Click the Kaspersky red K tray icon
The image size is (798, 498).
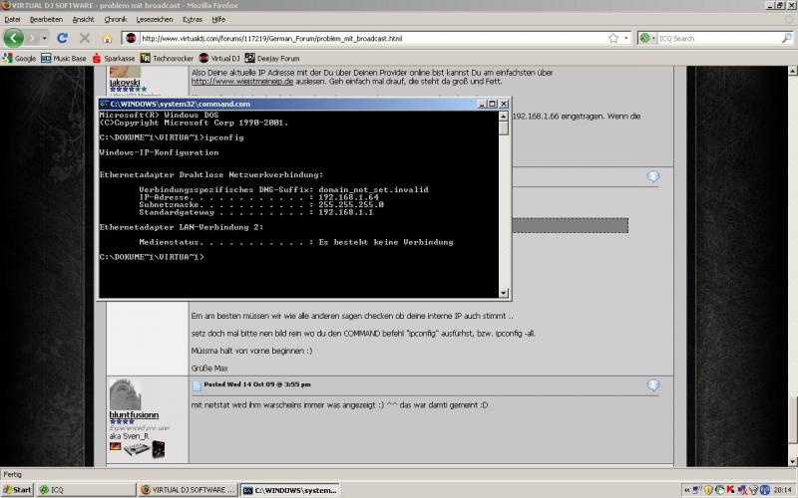pos(731,490)
